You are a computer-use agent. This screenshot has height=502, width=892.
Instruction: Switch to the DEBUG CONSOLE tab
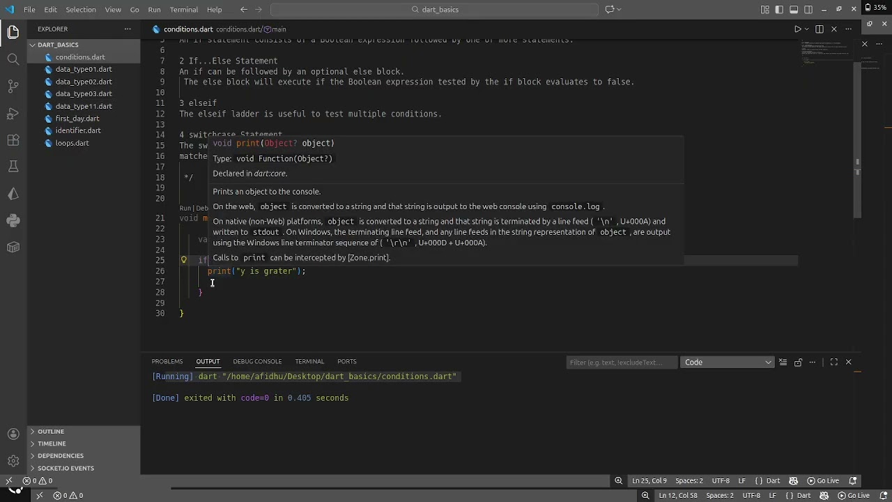[x=257, y=361]
